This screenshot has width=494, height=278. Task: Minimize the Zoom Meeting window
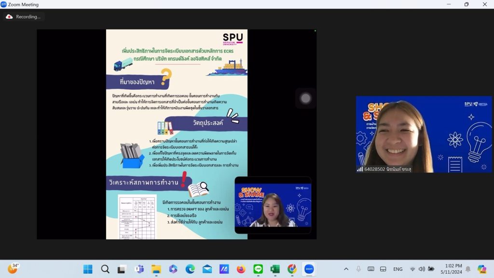click(x=449, y=4)
